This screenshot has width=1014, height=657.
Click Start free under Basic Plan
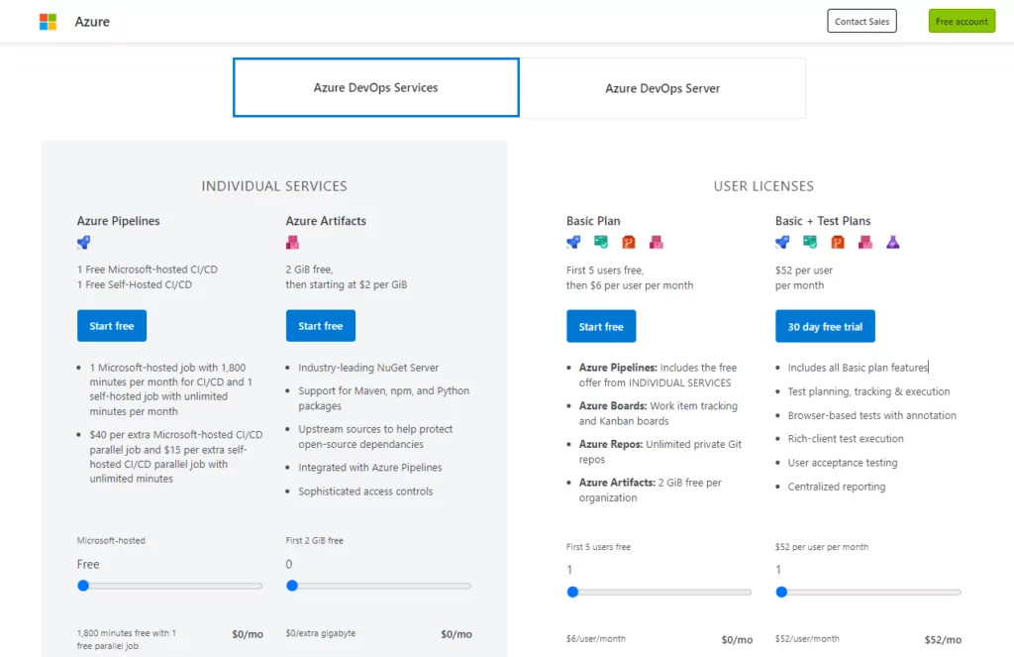tap(601, 326)
